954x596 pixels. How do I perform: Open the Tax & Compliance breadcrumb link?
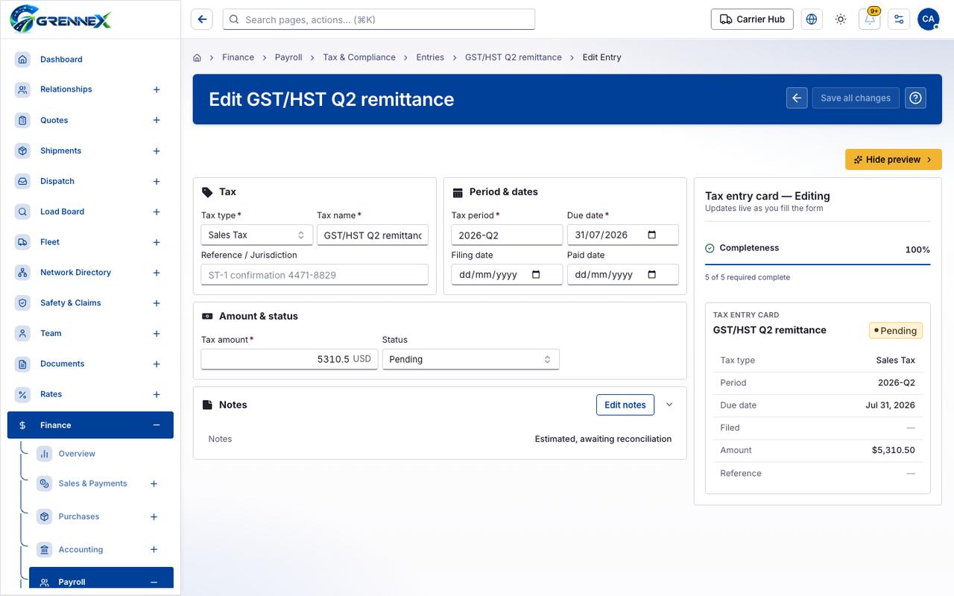pyautogui.click(x=359, y=57)
